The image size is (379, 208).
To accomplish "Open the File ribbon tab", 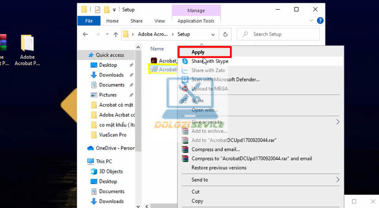I will pos(89,21).
